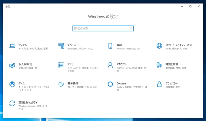The width and height of the screenshot is (206, 121).
Task: Click the ナレーター、拡大鏡、ハイコントラスト description
Action: coord(82,87)
